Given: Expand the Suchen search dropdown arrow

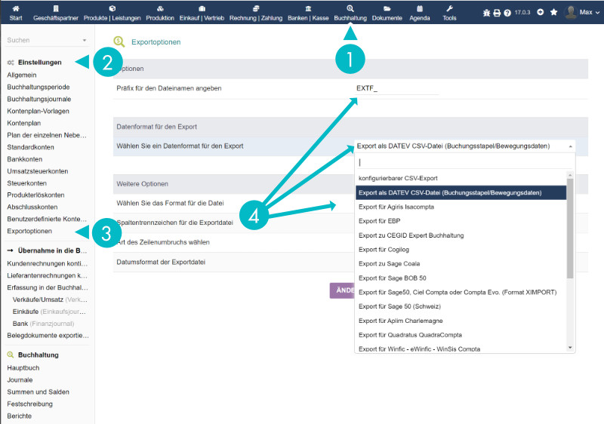Looking at the screenshot, I should coord(85,40).
